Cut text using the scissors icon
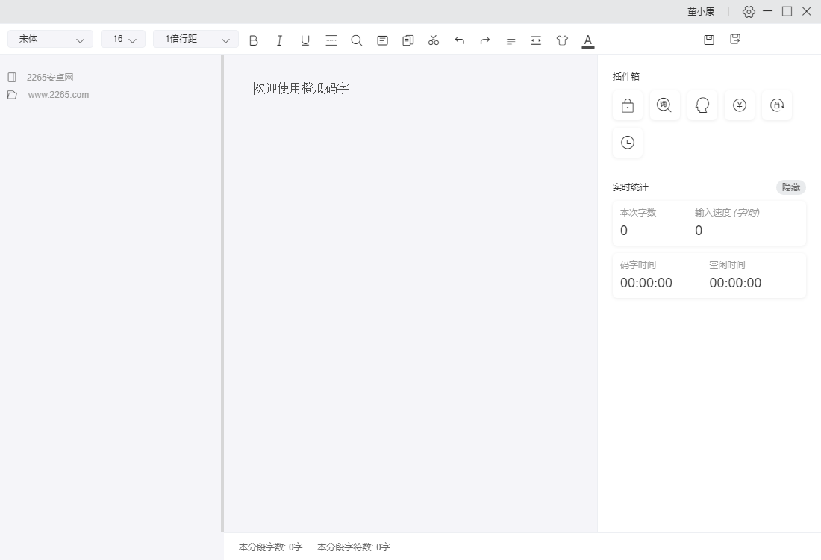This screenshot has height=560, width=821. [x=433, y=40]
